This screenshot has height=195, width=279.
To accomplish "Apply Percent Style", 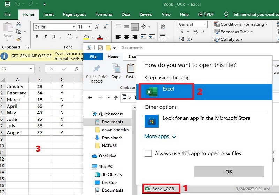I will [195, 32].
